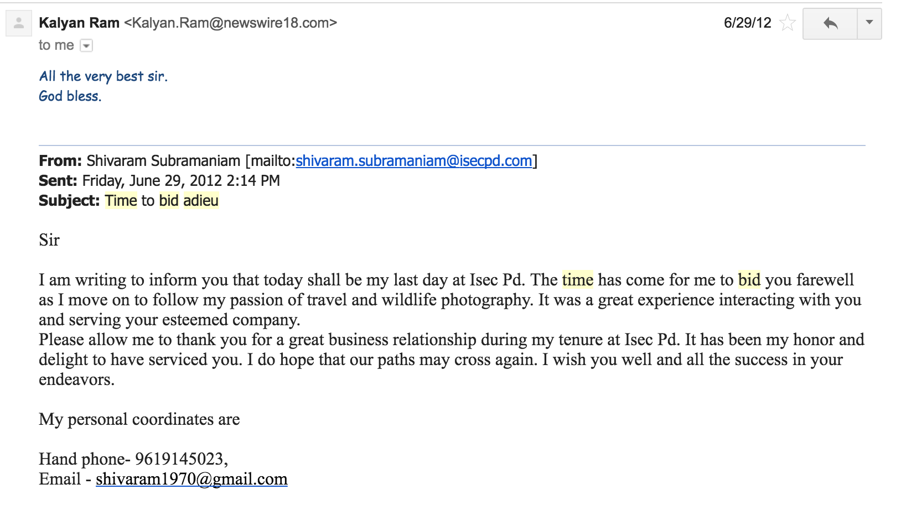The image size is (901, 510).
Task: Click the 'God bless.' line
Action: coord(70,96)
